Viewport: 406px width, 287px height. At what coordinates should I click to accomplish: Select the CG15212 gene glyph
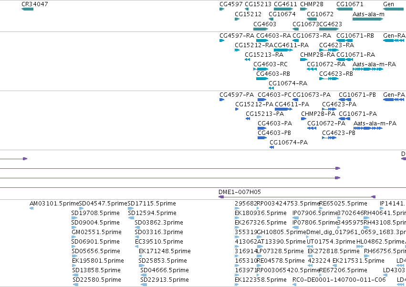click(x=237, y=19)
